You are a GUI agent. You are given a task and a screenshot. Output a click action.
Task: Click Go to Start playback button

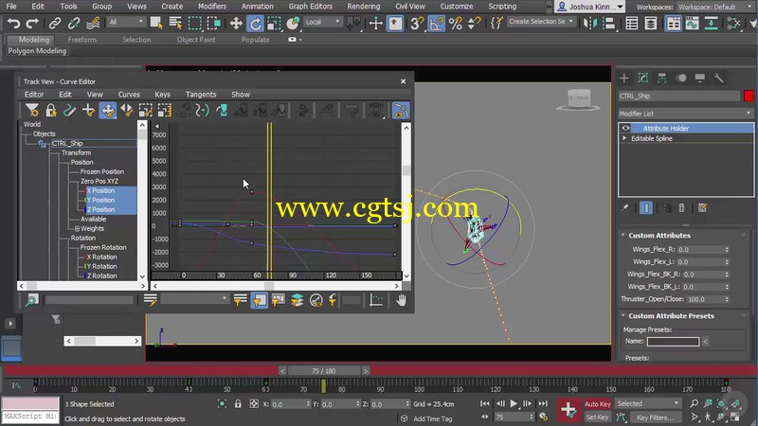tap(484, 403)
